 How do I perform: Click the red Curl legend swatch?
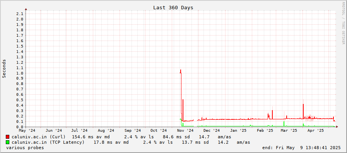point(8,137)
